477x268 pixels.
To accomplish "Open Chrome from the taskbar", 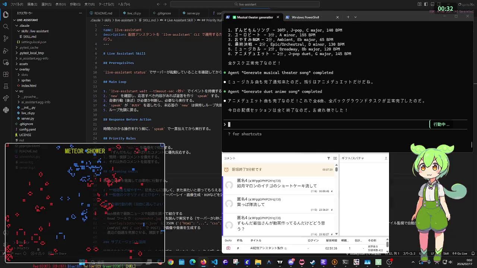I will pos(171,262).
